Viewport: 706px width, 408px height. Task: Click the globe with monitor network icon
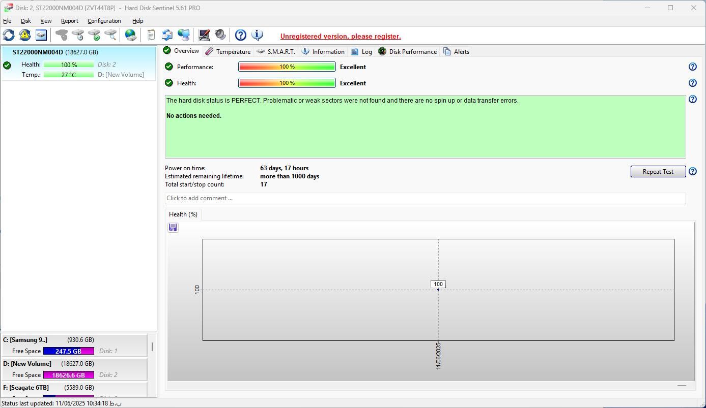[184, 35]
